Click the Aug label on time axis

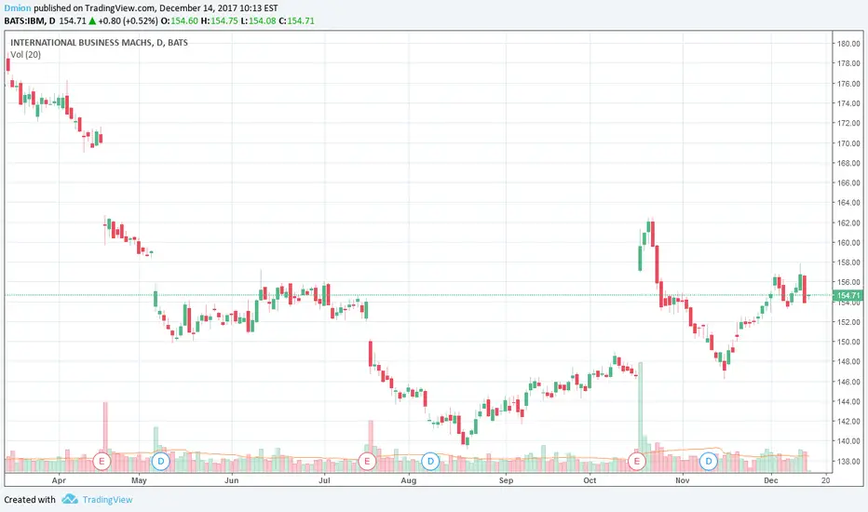click(x=409, y=480)
